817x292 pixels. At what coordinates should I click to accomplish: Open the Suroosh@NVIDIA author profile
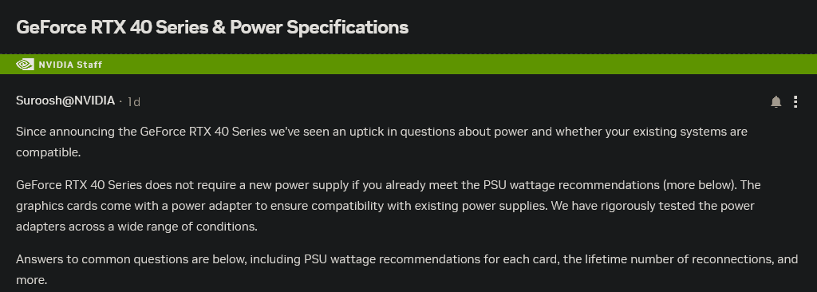pyautogui.click(x=65, y=101)
